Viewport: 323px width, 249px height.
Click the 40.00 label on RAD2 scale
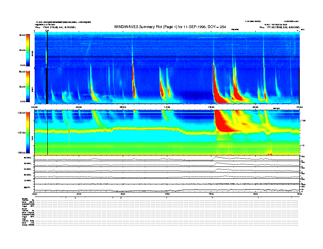[22, 35]
